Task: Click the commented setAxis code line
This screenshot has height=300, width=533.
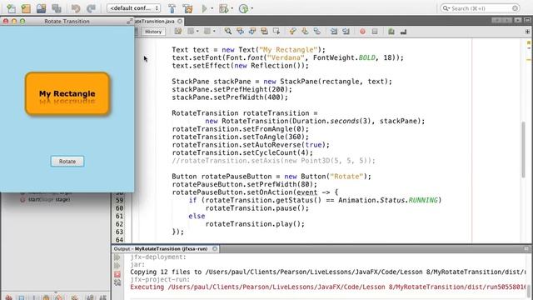Action: [274, 161]
